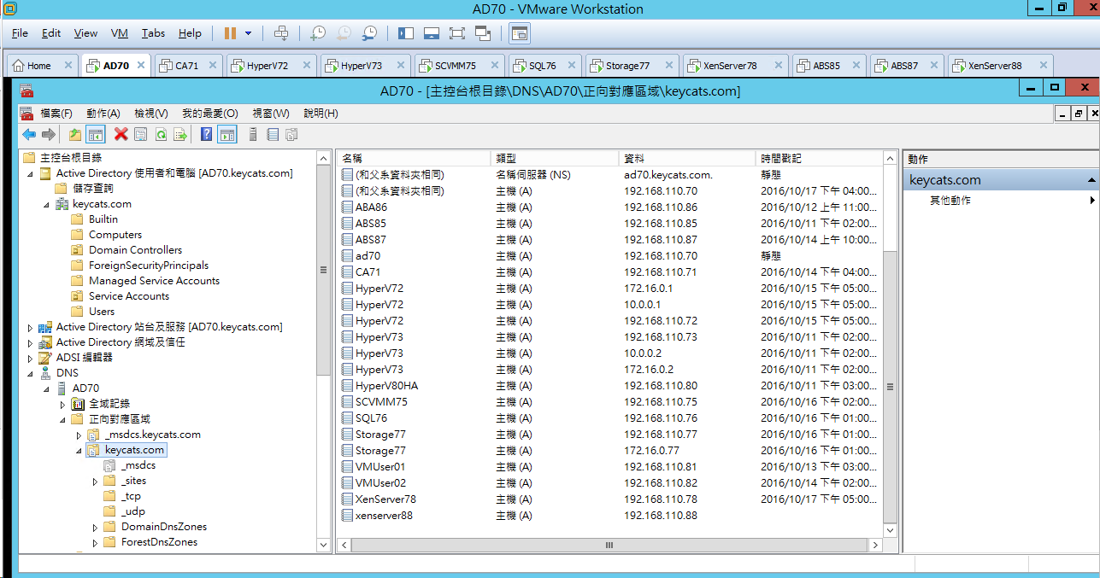Open the VM menu in VMware
The height and width of the screenshot is (578, 1100).
click(x=120, y=33)
